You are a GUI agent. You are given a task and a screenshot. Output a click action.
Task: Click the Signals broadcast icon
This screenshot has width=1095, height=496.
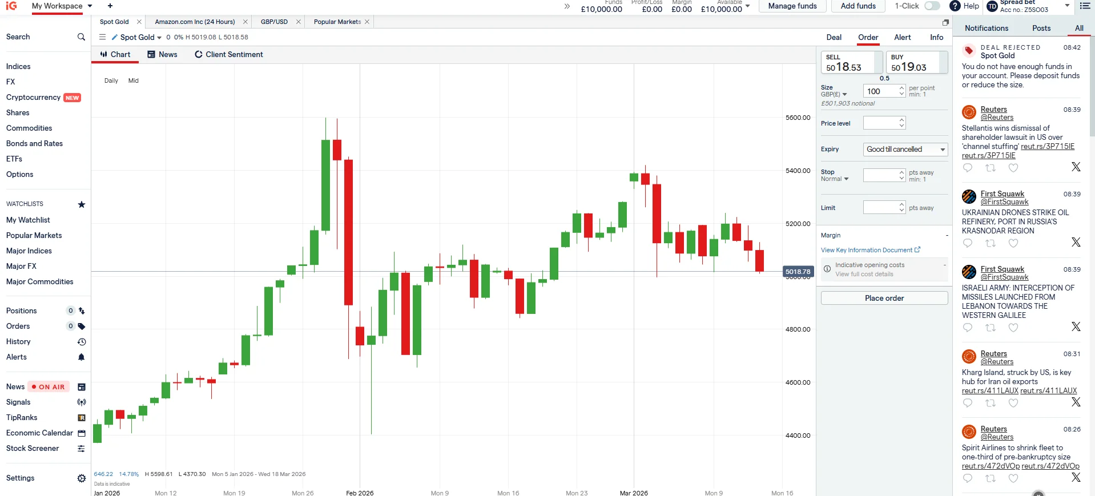[x=82, y=402]
